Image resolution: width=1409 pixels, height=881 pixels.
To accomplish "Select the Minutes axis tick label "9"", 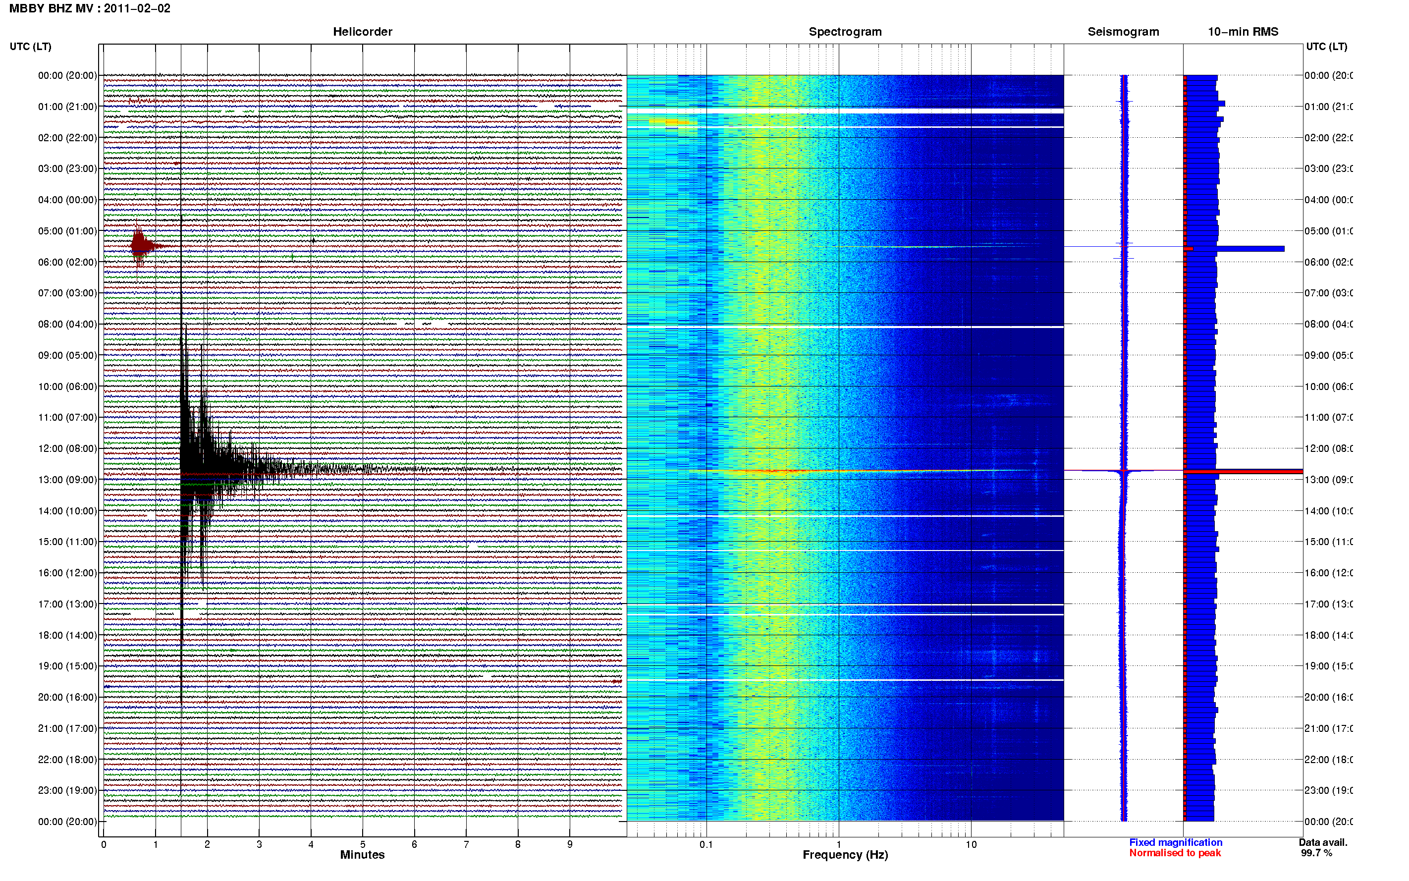I will point(570,844).
